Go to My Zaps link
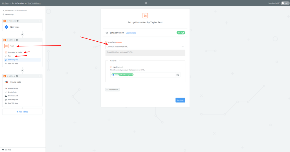This screenshot has height=152, width=290. [x=5, y=3]
